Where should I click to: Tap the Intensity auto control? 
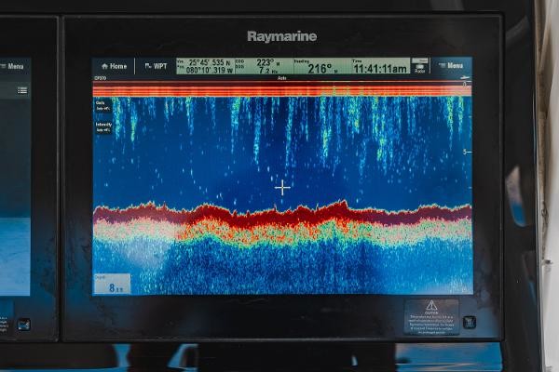click(x=102, y=126)
